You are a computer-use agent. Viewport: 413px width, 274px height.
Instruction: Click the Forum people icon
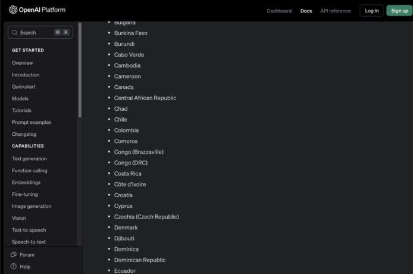[13, 254]
